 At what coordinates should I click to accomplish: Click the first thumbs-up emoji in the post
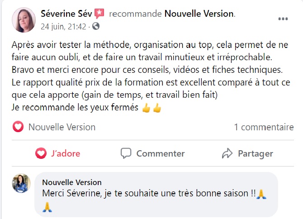146,109
